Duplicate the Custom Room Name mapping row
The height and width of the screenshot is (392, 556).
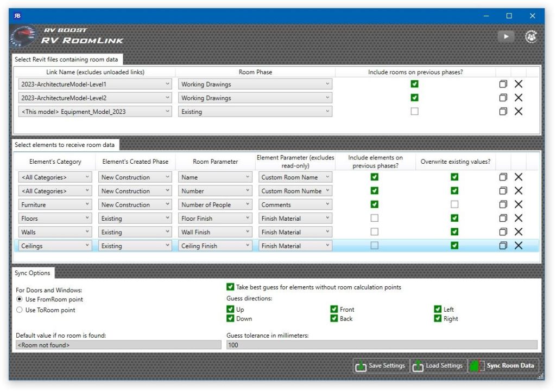pos(503,177)
